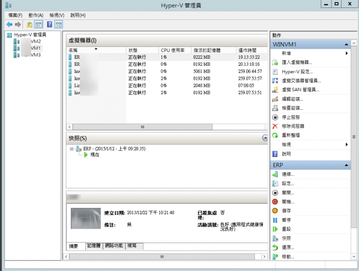This screenshot has height=271, width=359.
Task: Select VM row with 5061 MB memory
Action: [167, 71]
